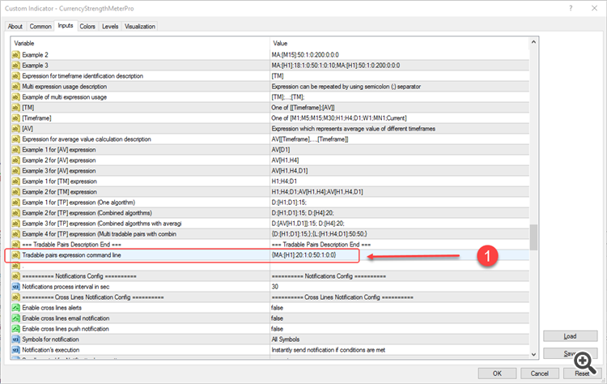This screenshot has width=607, height=384.
Task: Click the Reset button
Action: [x=582, y=373]
